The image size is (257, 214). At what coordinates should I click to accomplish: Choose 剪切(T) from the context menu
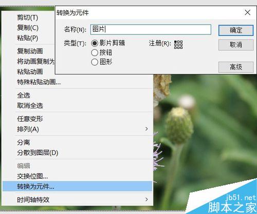pos(28,17)
